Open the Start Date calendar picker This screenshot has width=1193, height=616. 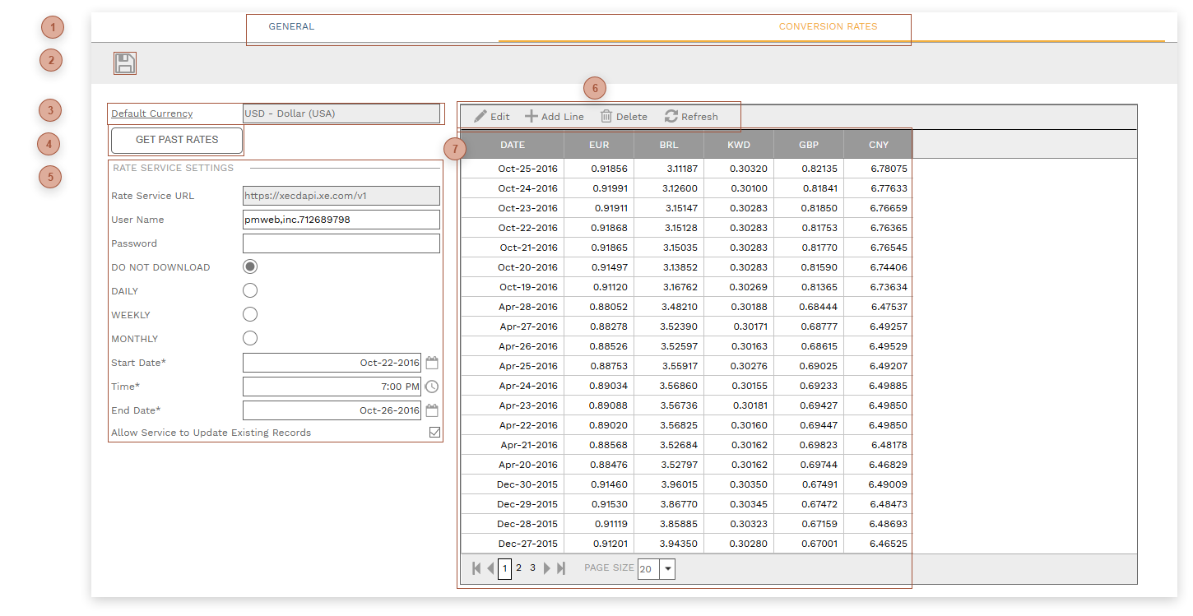[432, 363]
